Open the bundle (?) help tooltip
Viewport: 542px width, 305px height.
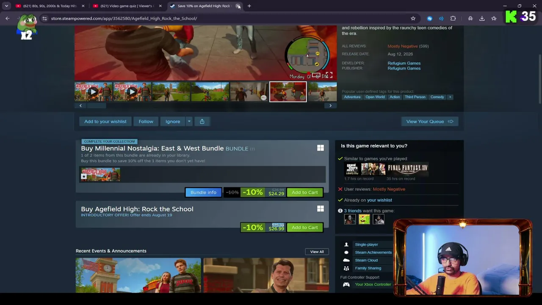(252, 149)
